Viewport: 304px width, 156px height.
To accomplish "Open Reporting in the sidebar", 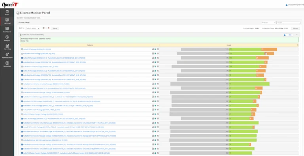I will click(x=7, y=47).
